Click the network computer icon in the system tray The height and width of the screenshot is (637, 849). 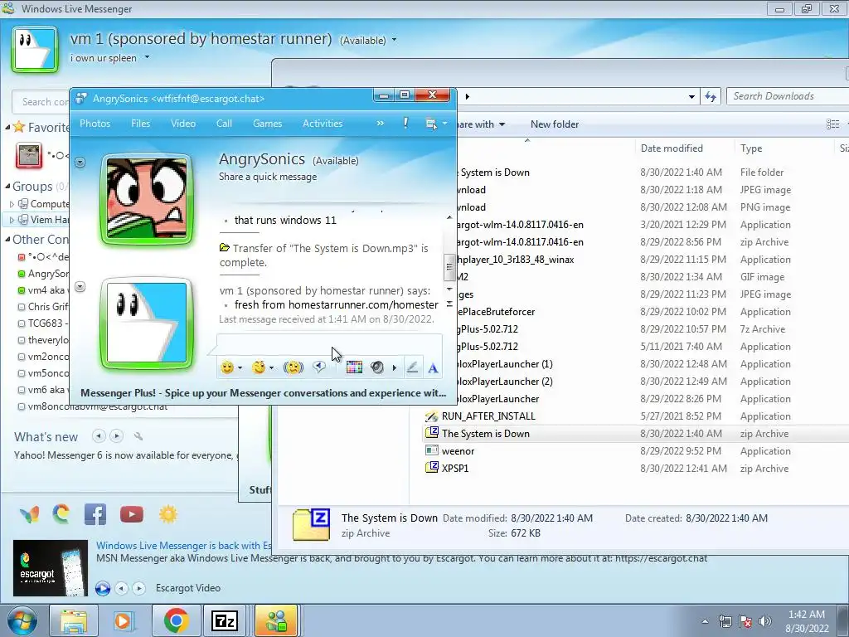[725, 621]
